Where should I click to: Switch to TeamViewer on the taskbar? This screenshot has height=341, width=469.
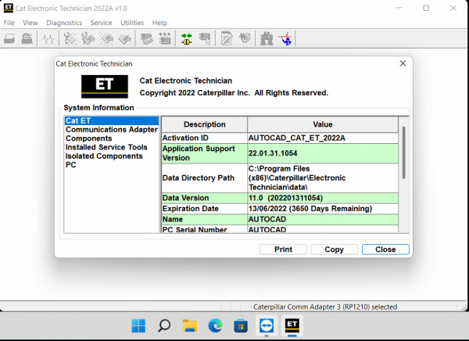[x=267, y=325]
